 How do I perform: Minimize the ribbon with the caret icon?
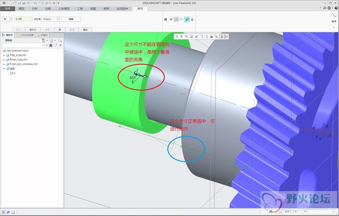point(320,8)
